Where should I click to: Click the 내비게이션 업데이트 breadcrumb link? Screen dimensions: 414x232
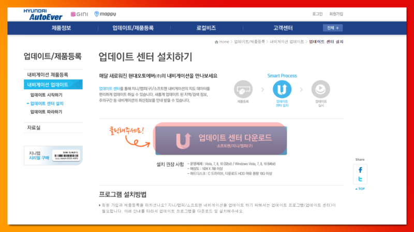[x=287, y=42]
